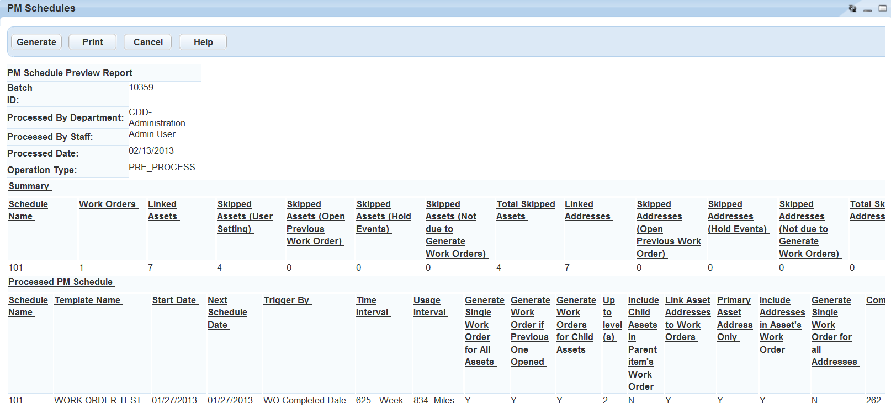The height and width of the screenshot is (409, 891).
Task: Click the Next Schedule Date header
Action: pos(227,312)
